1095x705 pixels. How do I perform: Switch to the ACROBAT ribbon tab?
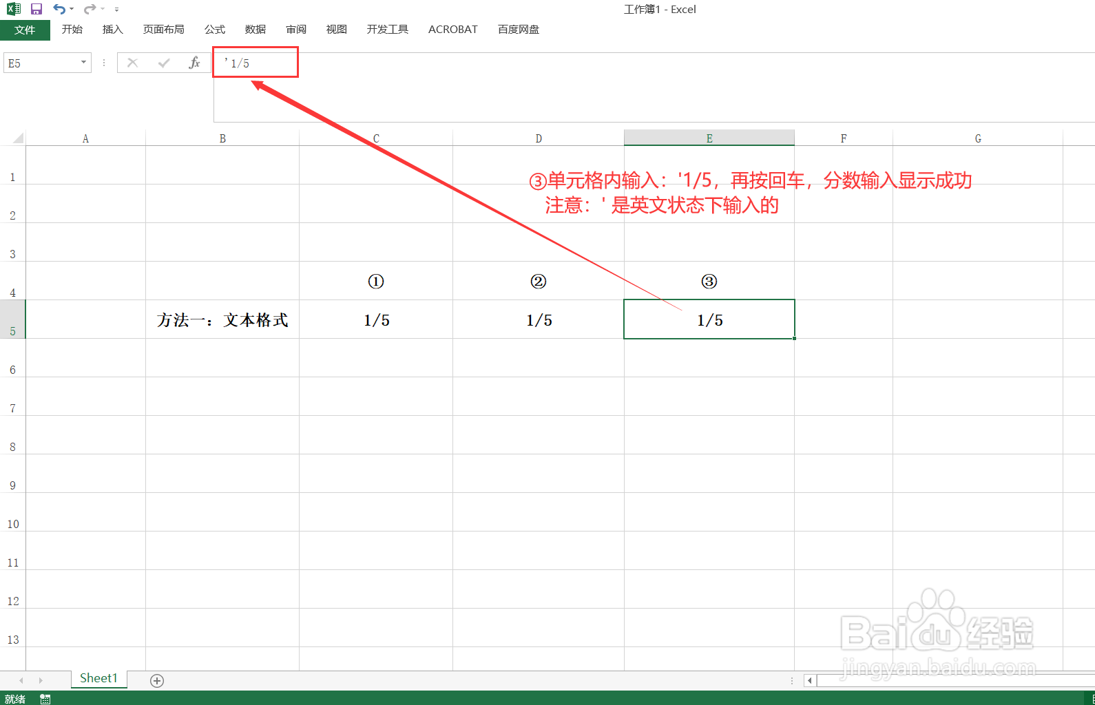click(x=453, y=30)
